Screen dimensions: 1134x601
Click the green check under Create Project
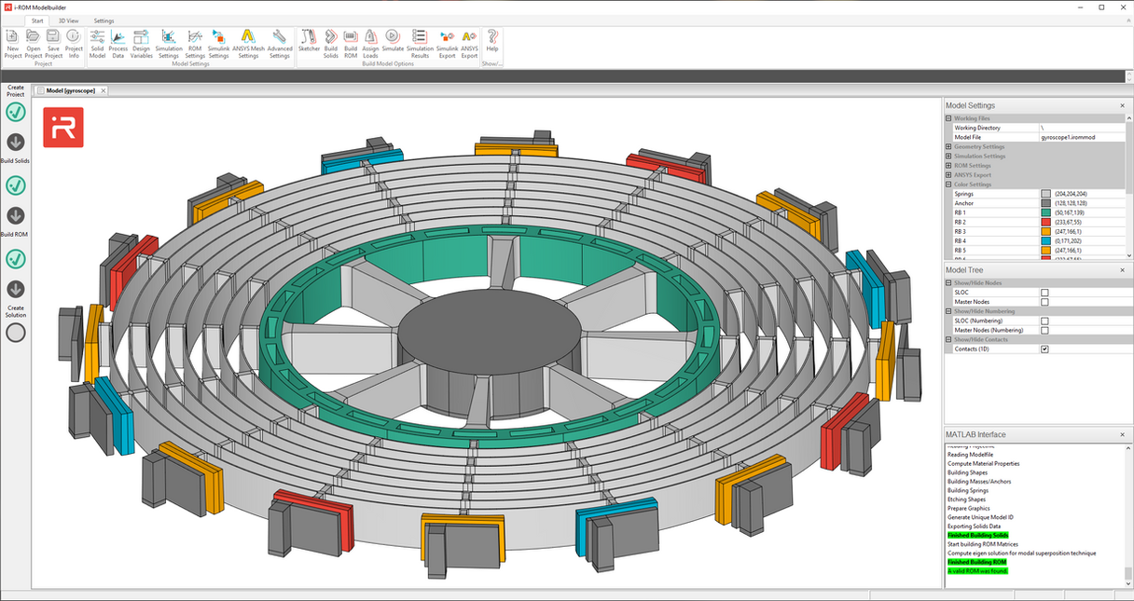click(x=16, y=112)
